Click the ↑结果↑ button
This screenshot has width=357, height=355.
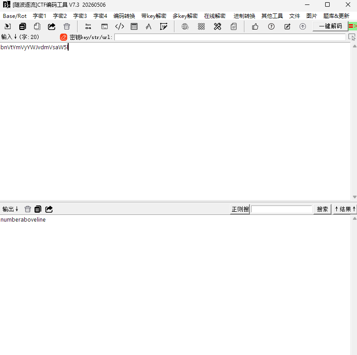[345, 209]
